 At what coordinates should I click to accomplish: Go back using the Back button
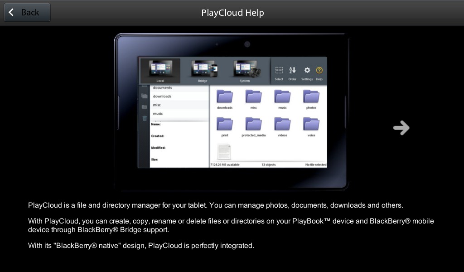[27, 12]
